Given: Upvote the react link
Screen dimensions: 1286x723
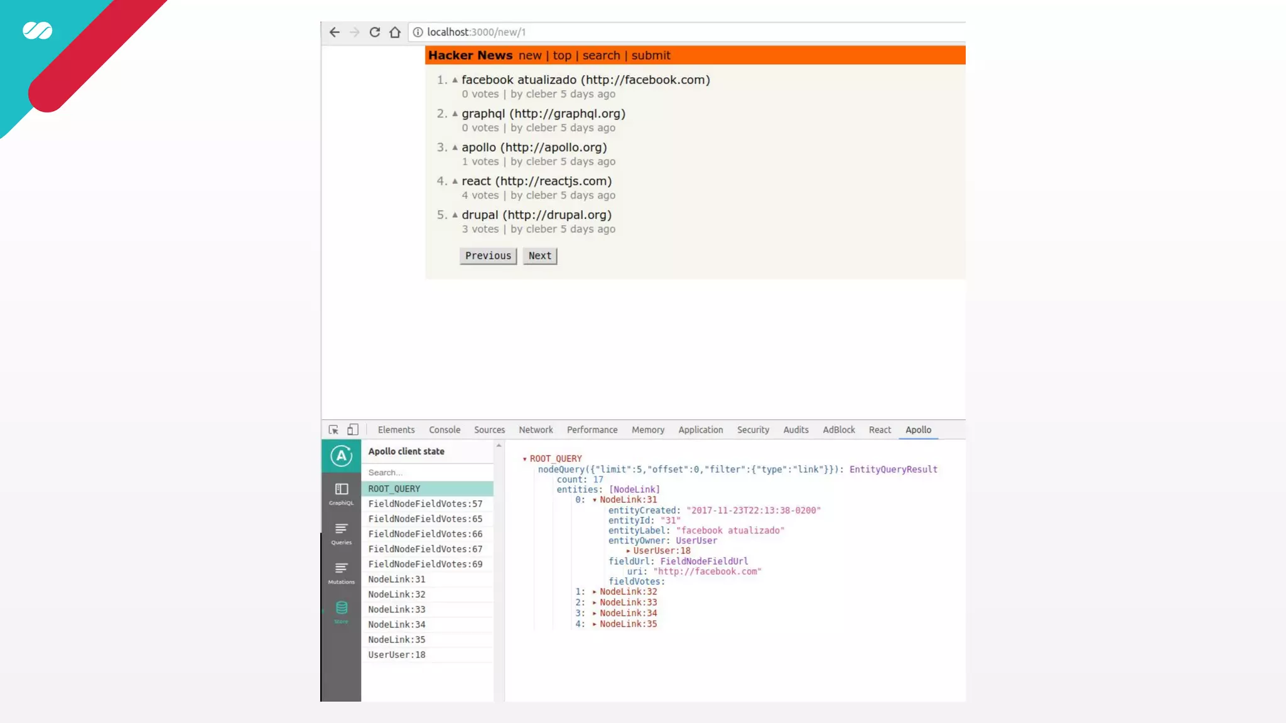Looking at the screenshot, I should tap(455, 181).
